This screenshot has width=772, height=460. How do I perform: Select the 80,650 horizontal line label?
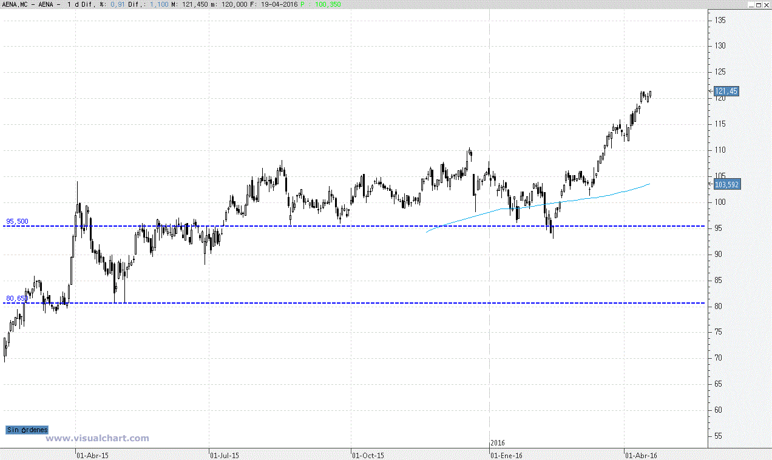17,298
